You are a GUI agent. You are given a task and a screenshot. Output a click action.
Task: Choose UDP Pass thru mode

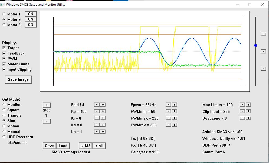(x=4, y=137)
